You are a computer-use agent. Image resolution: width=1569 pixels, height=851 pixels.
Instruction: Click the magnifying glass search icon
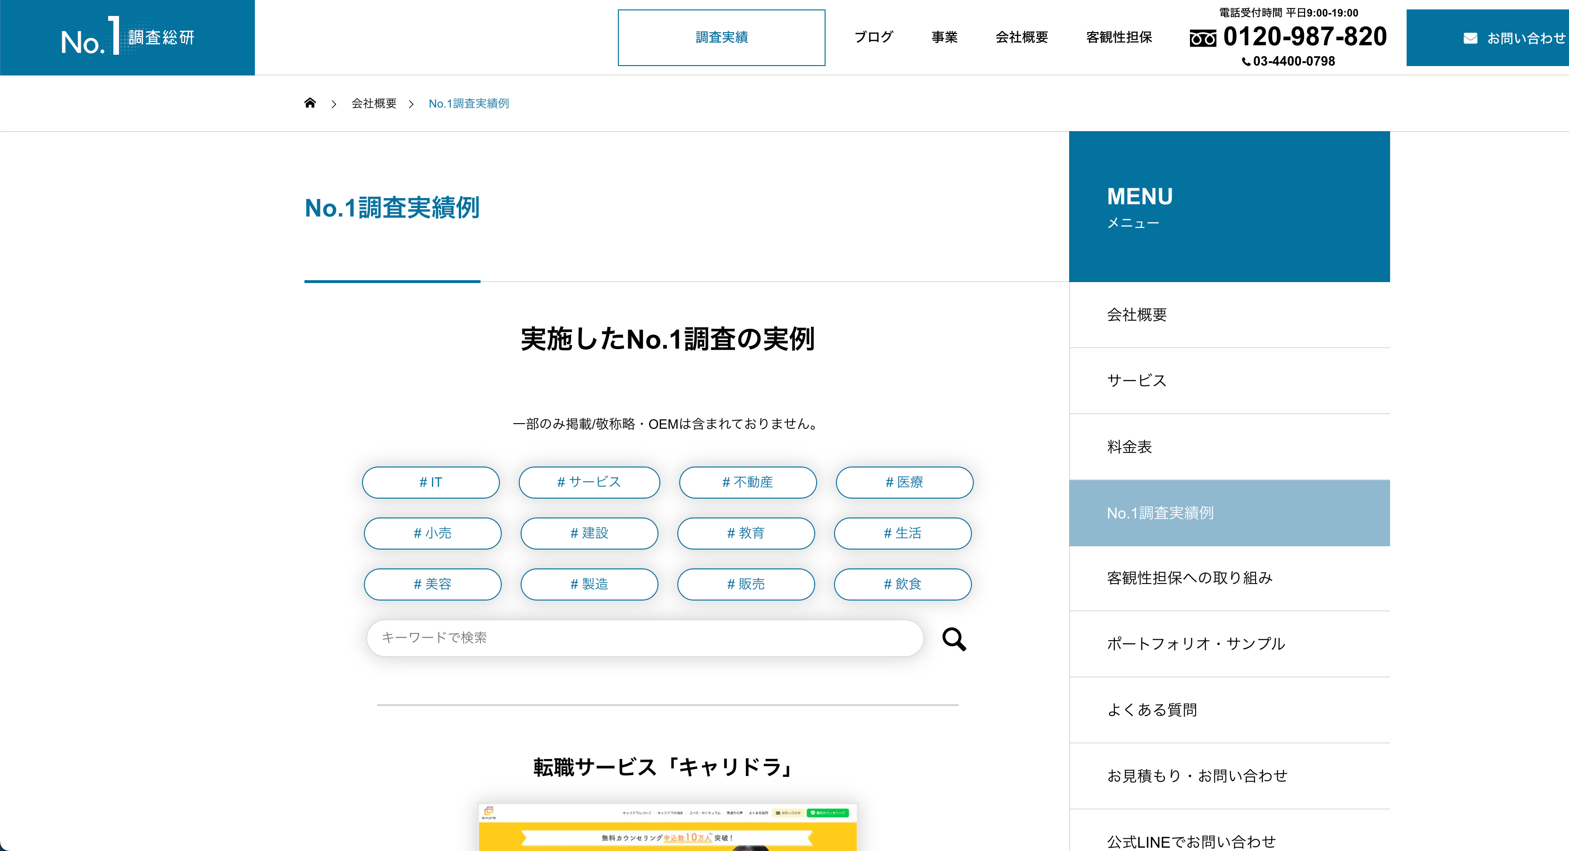click(954, 639)
